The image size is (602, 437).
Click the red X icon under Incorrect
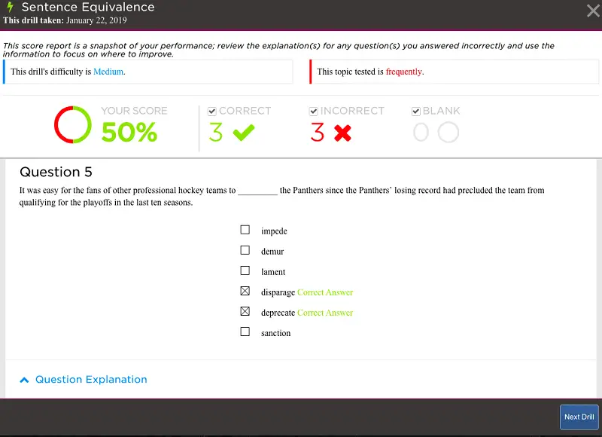tap(342, 133)
